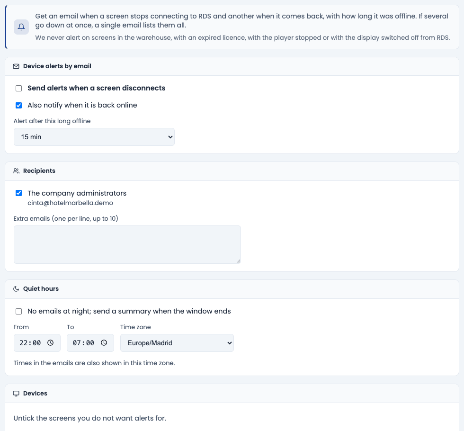Enable No emails at night quiet hours checkbox
The width and height of the screenshot is (464, 431).
click(18, 312)
